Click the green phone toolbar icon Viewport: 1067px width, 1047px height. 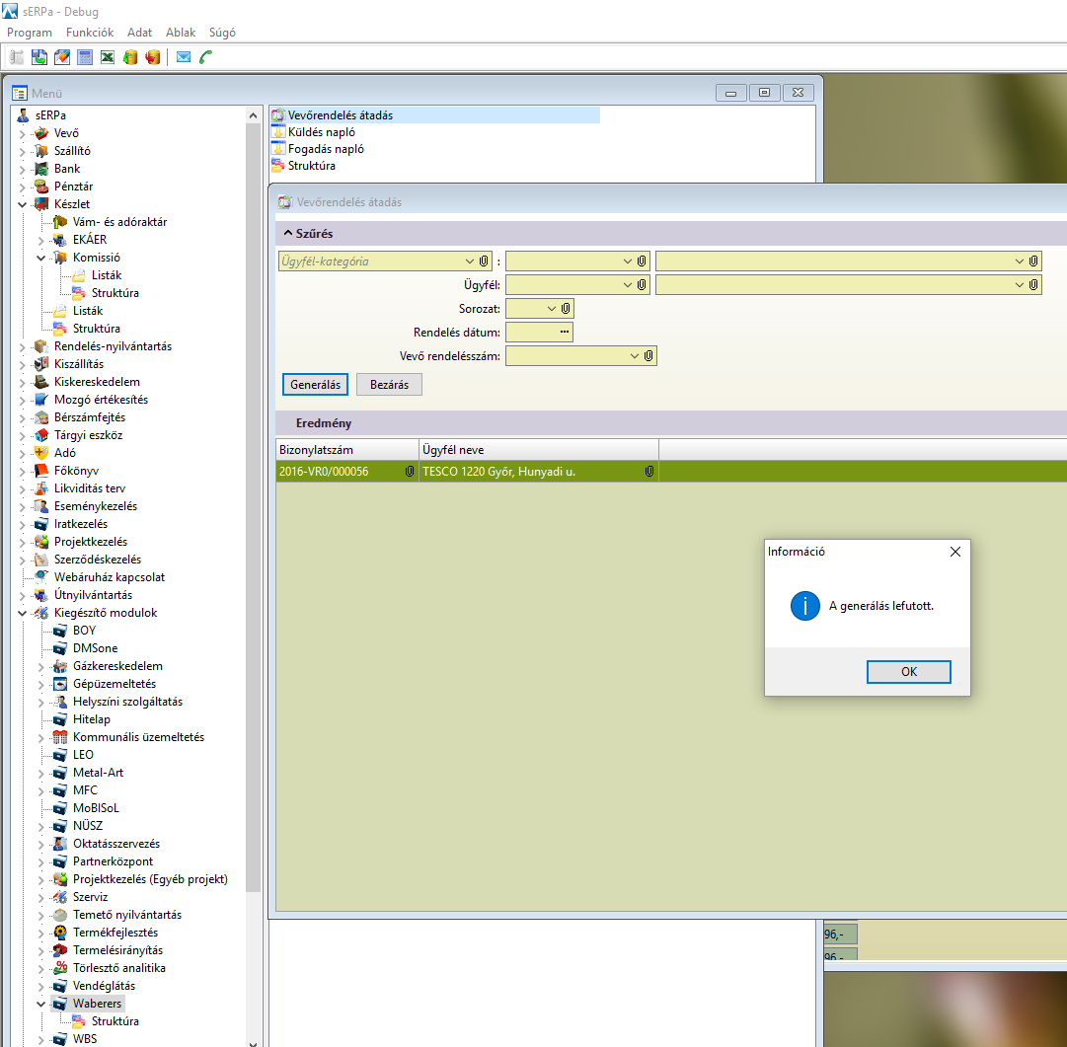(205, 57)
